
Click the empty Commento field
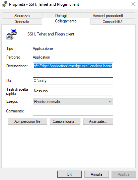coord(73,111)
